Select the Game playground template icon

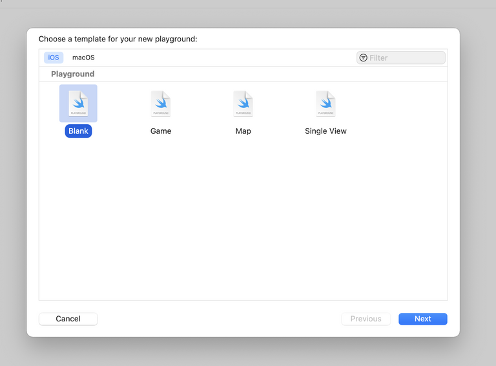pyautogui.click(x=161, y=103)
